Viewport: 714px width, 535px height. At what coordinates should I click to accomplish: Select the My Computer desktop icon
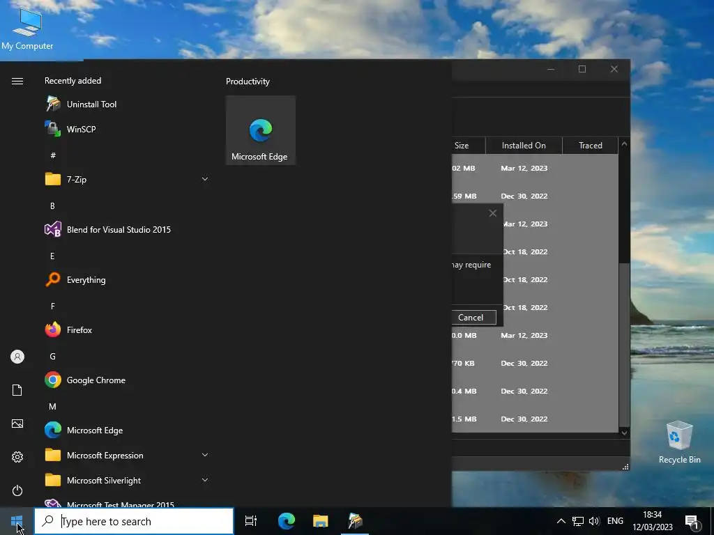27,30
